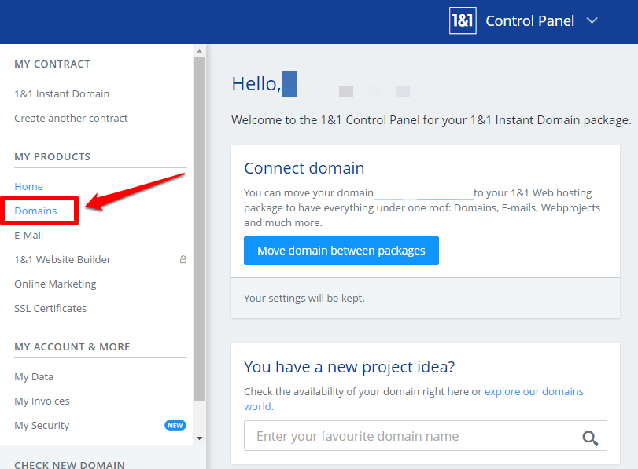This screenshot has width=638, height=469.
Task: Click 'You have a new project idea?' heading
Action: pyautogui.click(x=349, y=367)
